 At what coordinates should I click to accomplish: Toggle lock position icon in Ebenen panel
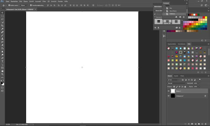(179, 87)
